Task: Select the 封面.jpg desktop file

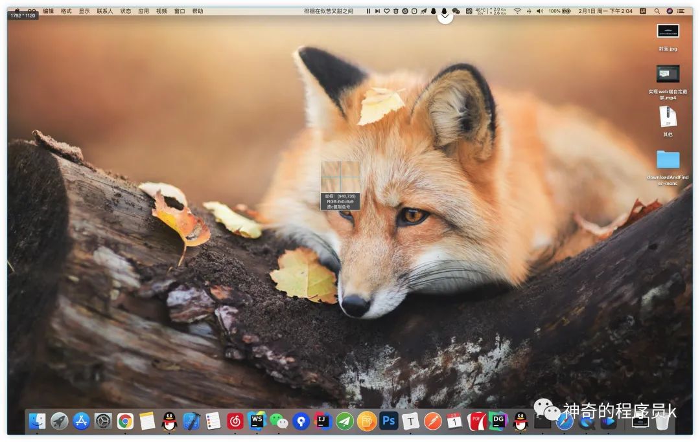Action: pos(668,38)
